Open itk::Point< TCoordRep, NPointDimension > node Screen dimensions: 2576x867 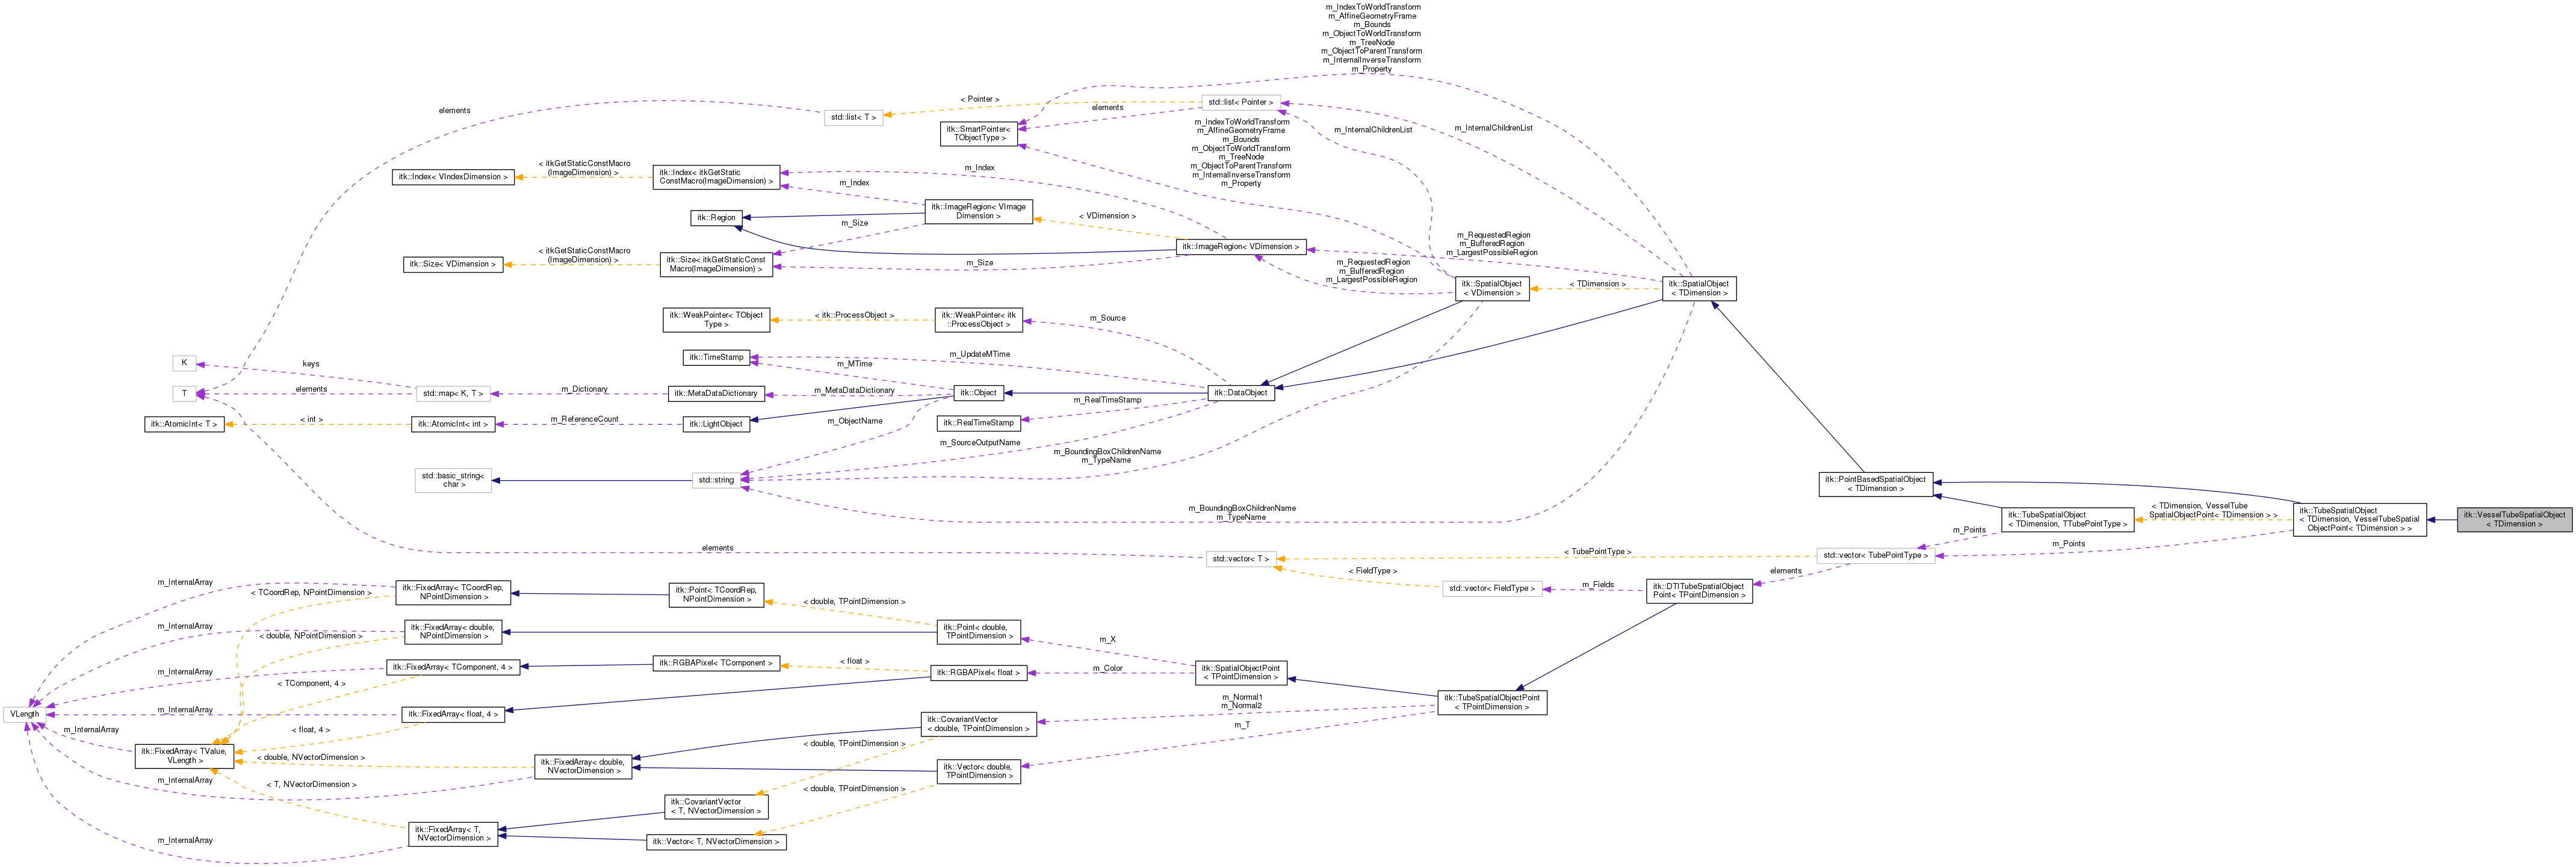[716, 595]
